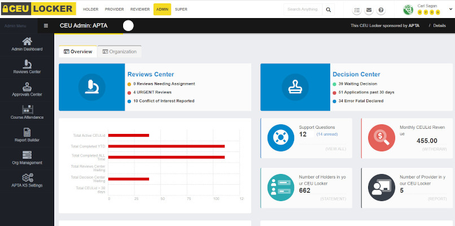Switch to the Organization tab

pyautogui.click(x=119, y=51)
